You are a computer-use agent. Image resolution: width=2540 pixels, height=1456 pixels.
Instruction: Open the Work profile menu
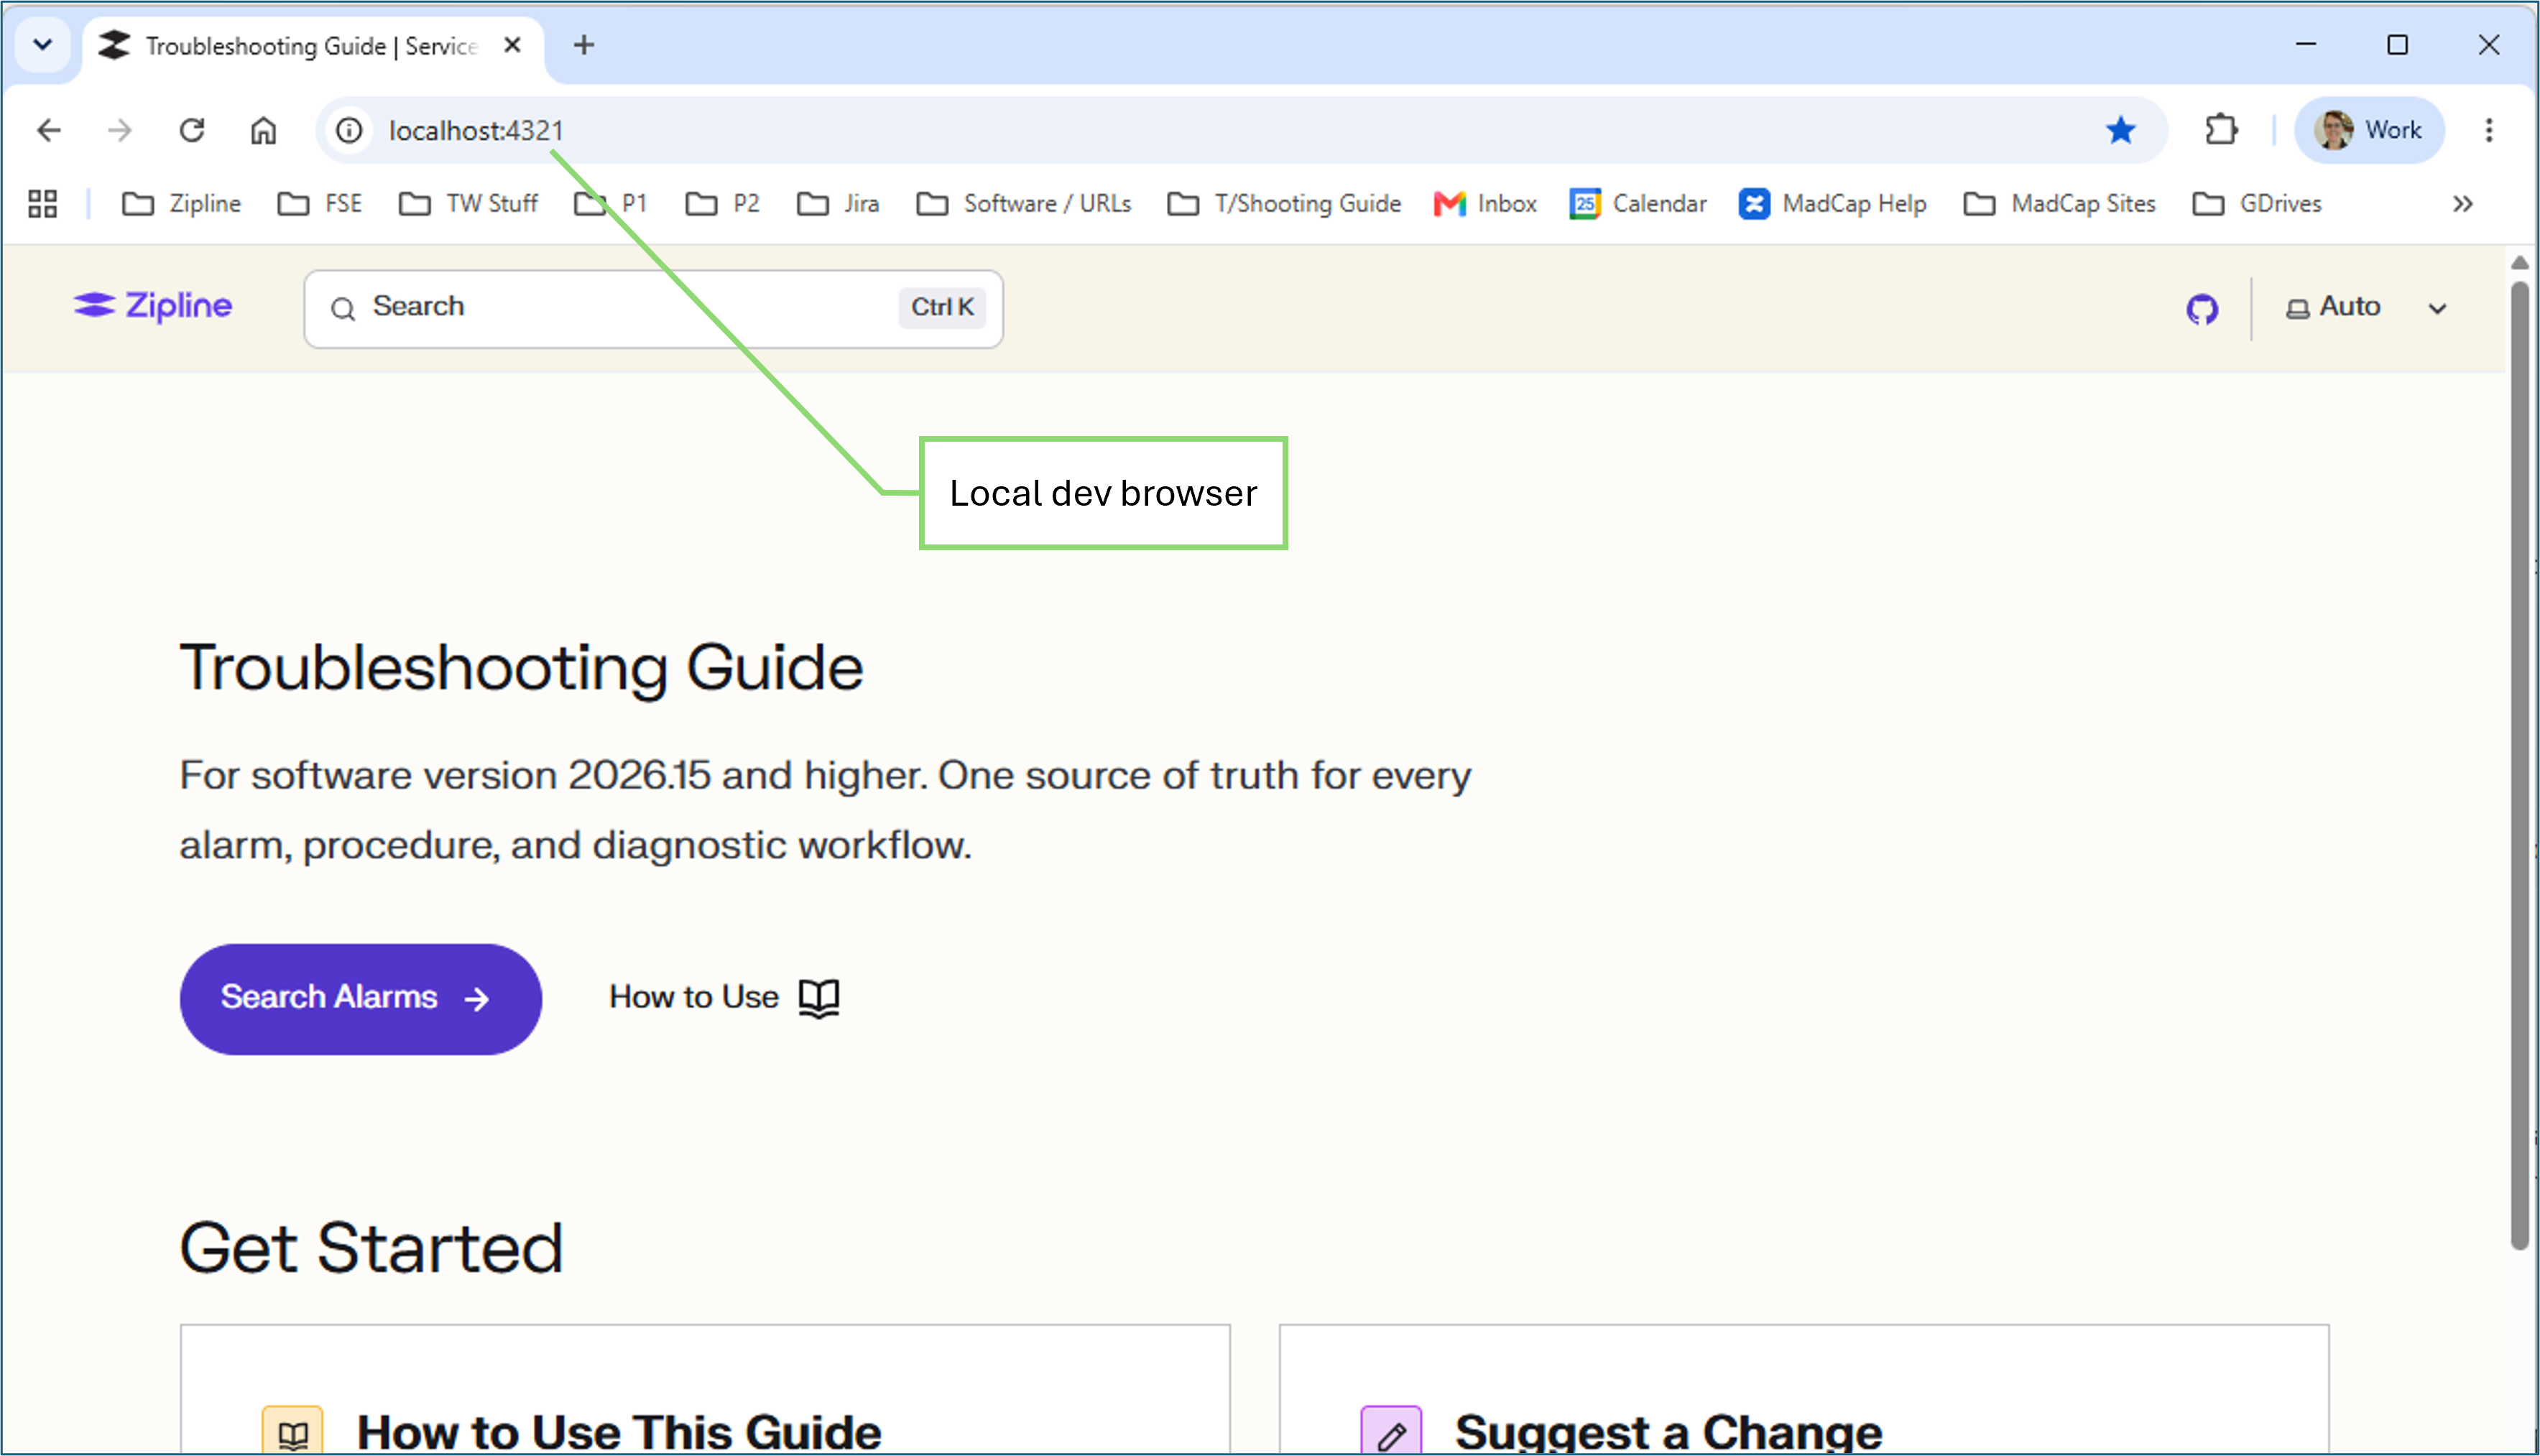pos(2368,130)
